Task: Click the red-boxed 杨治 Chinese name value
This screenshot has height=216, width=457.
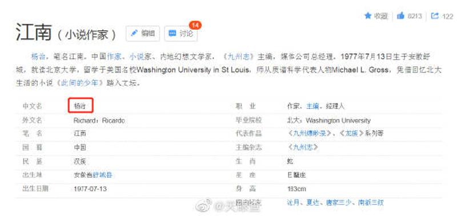Action: coord(81,106)
